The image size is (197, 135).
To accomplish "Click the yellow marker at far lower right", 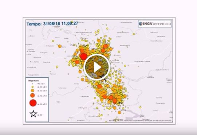I will coord(140,107).
